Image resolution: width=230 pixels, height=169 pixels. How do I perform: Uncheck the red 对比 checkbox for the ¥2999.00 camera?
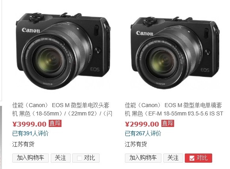click(192, 158)
